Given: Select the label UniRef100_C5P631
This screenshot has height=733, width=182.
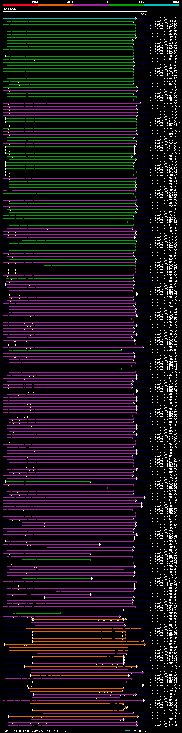Looking at the screenshot, I should tap(163, 400).
